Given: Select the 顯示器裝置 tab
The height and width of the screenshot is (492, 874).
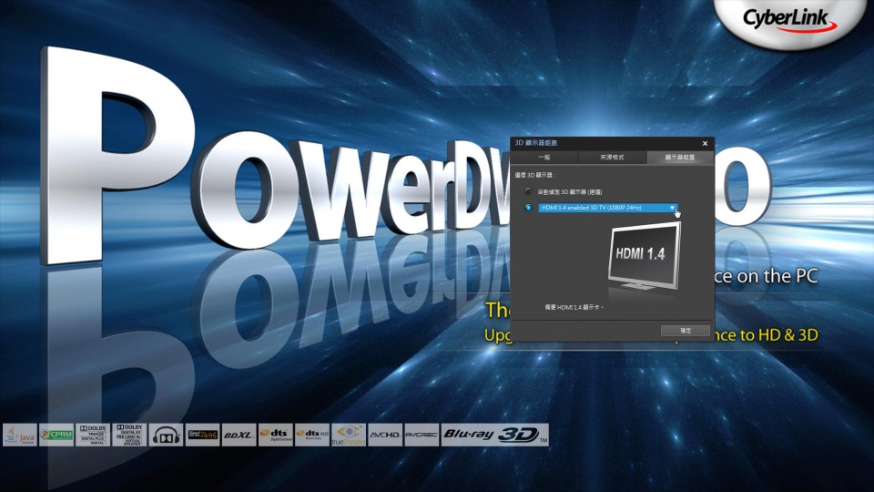Looking at the screenshot, I should coord(680,158).
